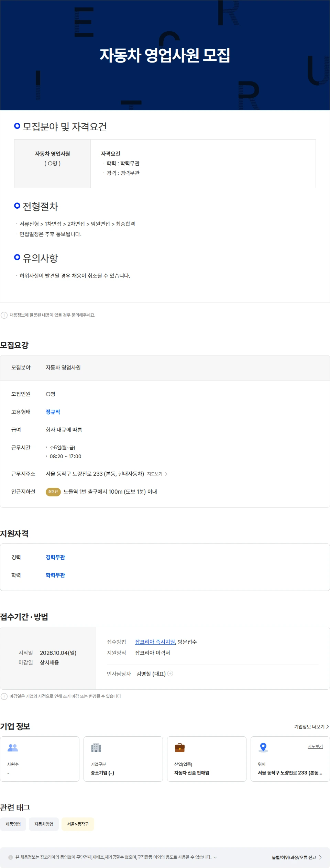This screenshot has width=330, height=868.
Task: Click the 2026.10.04(일) start date
Action: click(58, 653)
